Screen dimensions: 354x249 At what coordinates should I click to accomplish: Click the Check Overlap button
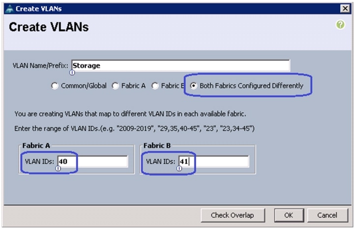pyautogui.click(x=233, y=216)
